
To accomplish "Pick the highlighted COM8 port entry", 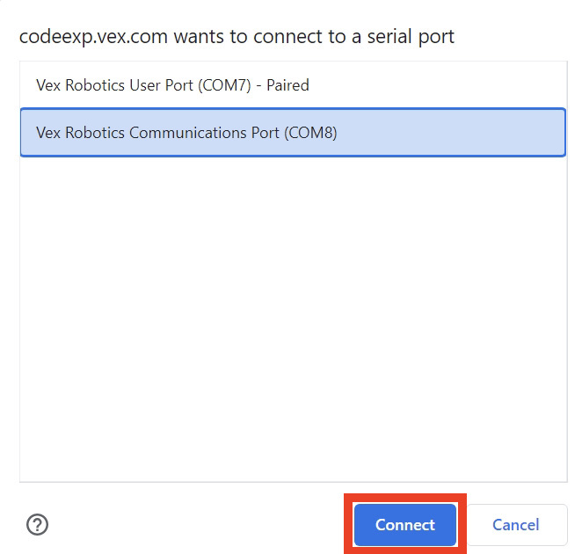I will coord(186,133).
